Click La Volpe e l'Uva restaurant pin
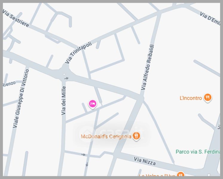Screen dimensions: 223x179 tap(181, 174)
